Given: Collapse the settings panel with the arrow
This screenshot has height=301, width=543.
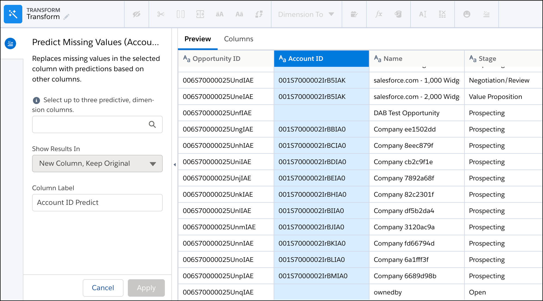Looking at the screenshot, I should (175, 164).
